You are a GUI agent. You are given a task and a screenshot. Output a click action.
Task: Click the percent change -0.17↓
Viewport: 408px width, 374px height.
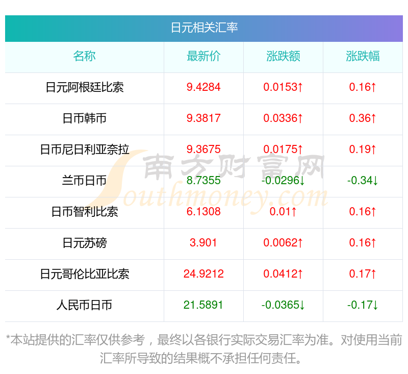point(363,305)
